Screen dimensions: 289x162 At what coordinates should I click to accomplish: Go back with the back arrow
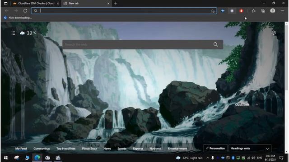click(7, 11)
